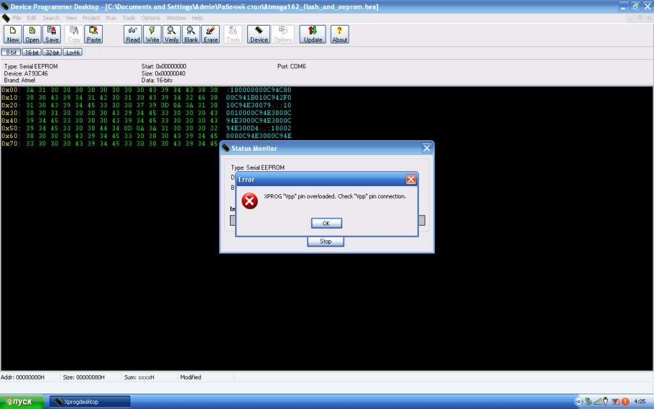The image size is (654, 409).
Task: Click the 'Modified' status bar entry
Action: [190, 377]
